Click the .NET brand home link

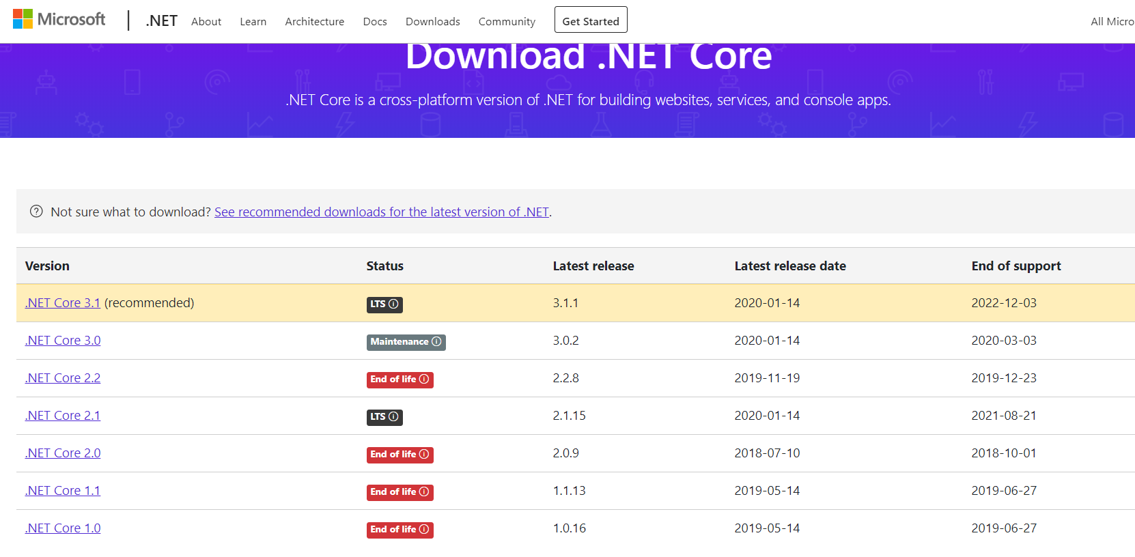pos(161,21)
